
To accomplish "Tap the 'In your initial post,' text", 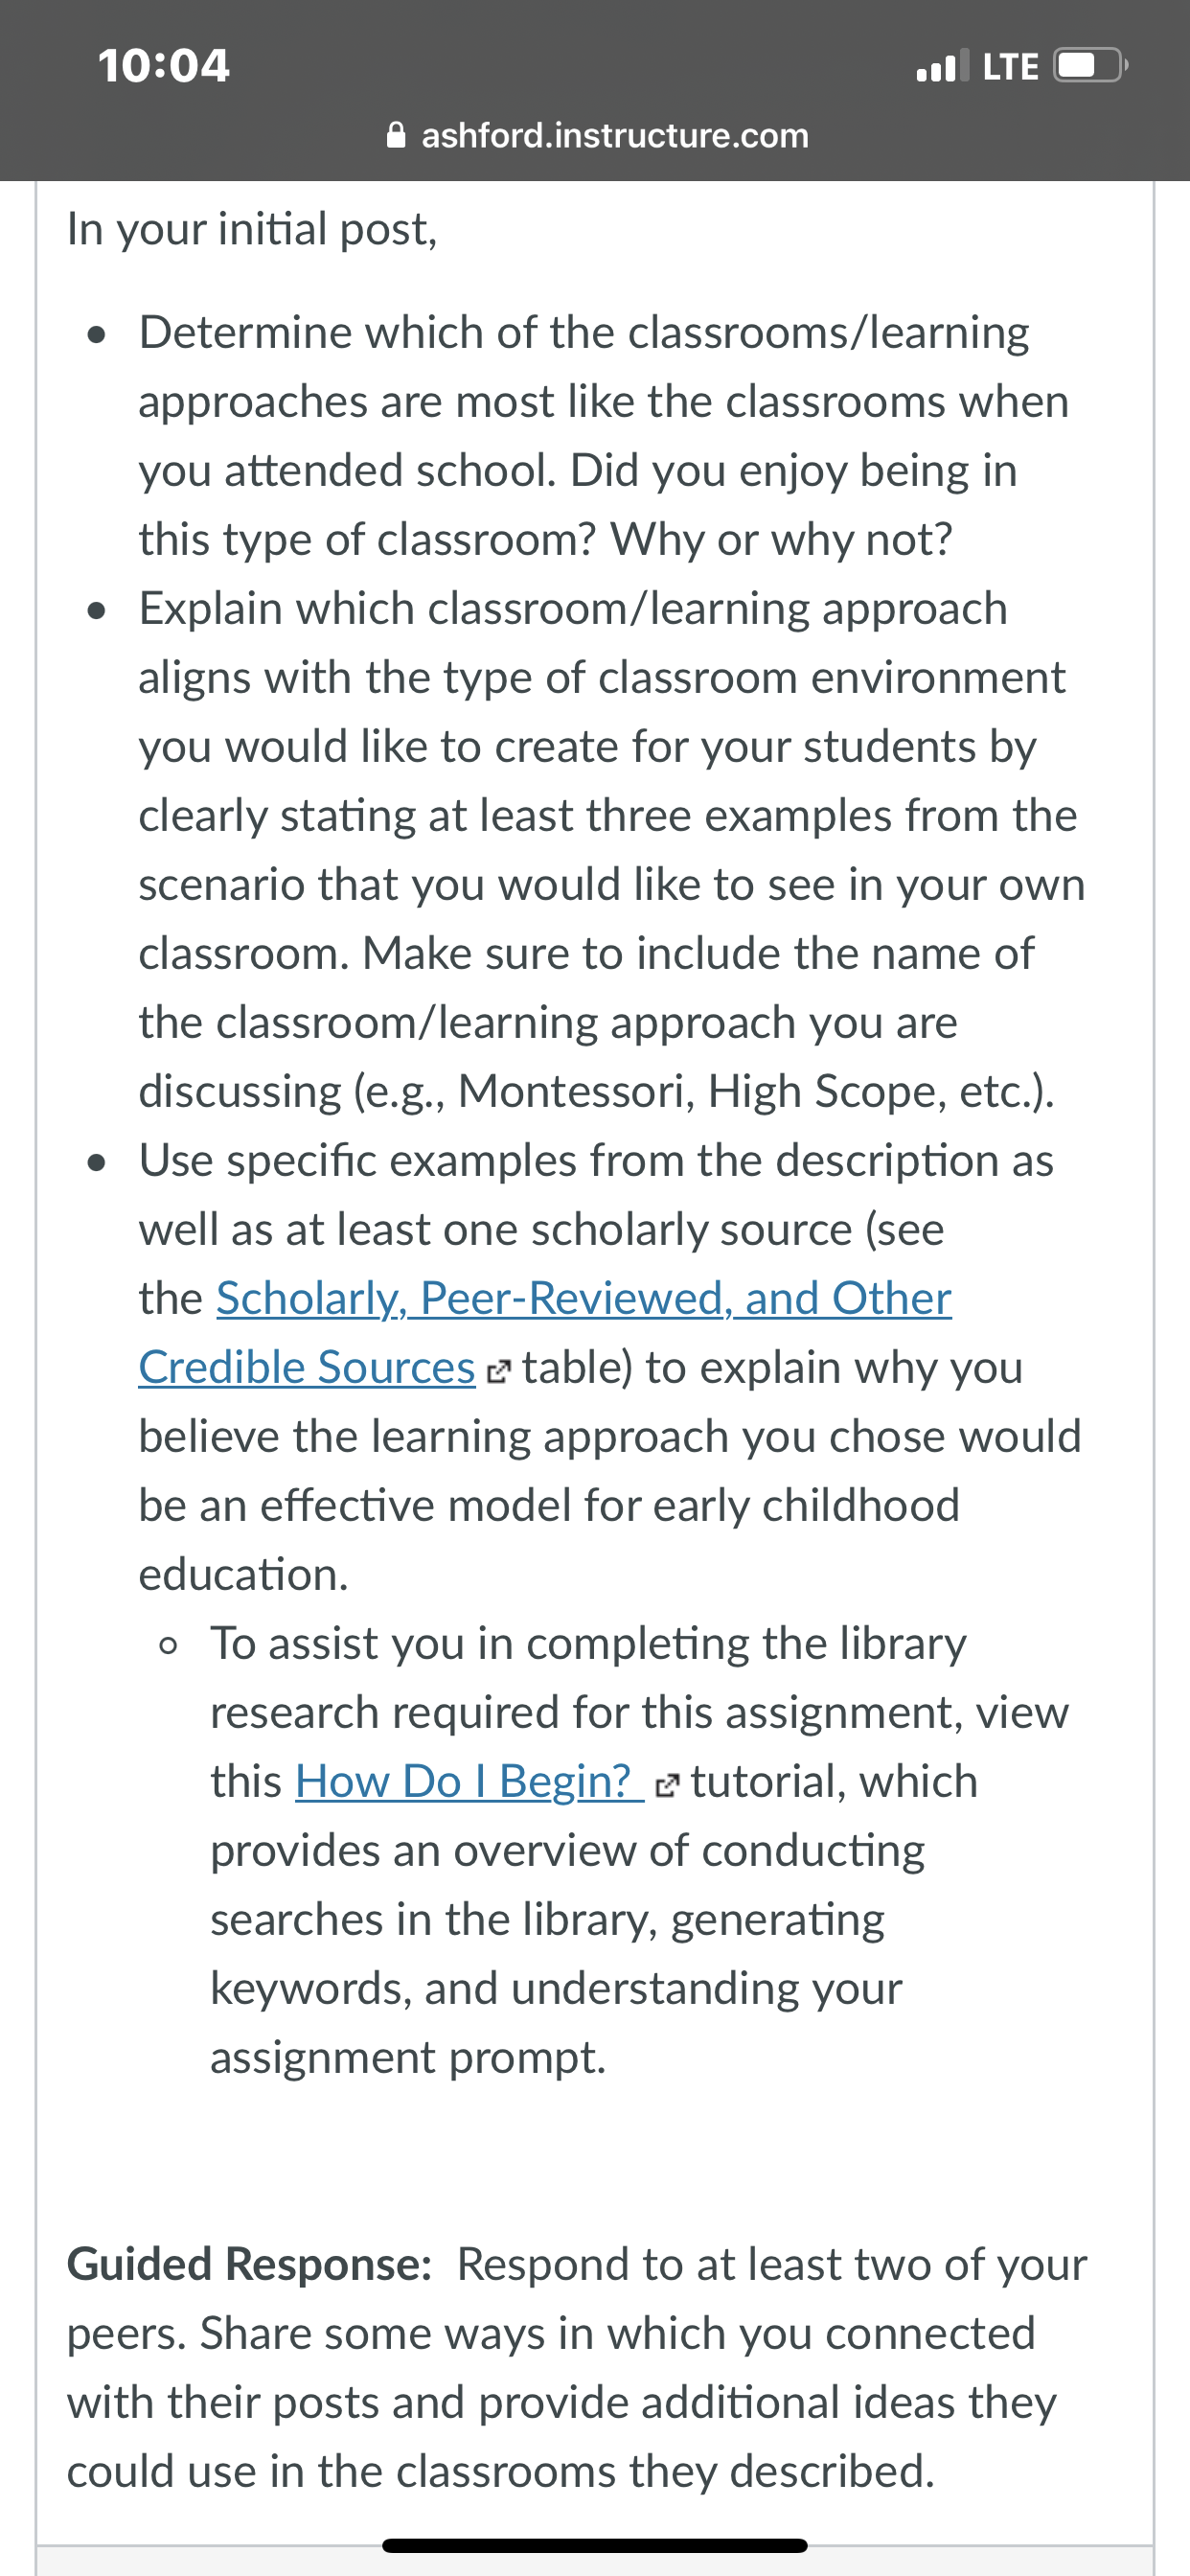I will (x=252, y=229).
